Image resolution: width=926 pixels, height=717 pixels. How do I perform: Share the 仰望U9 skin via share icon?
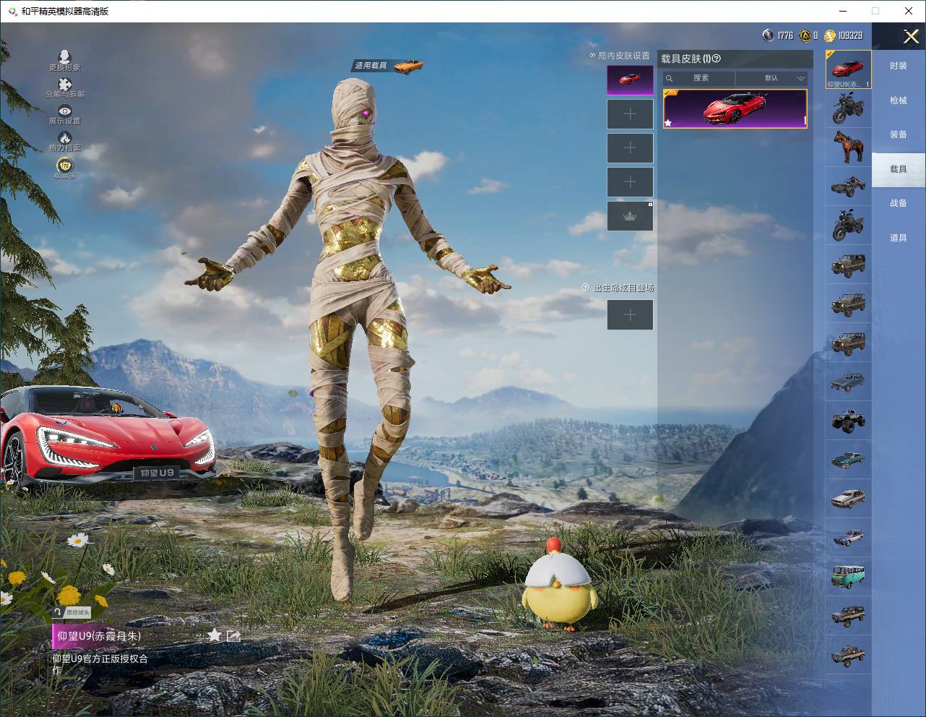coord(233,636)
